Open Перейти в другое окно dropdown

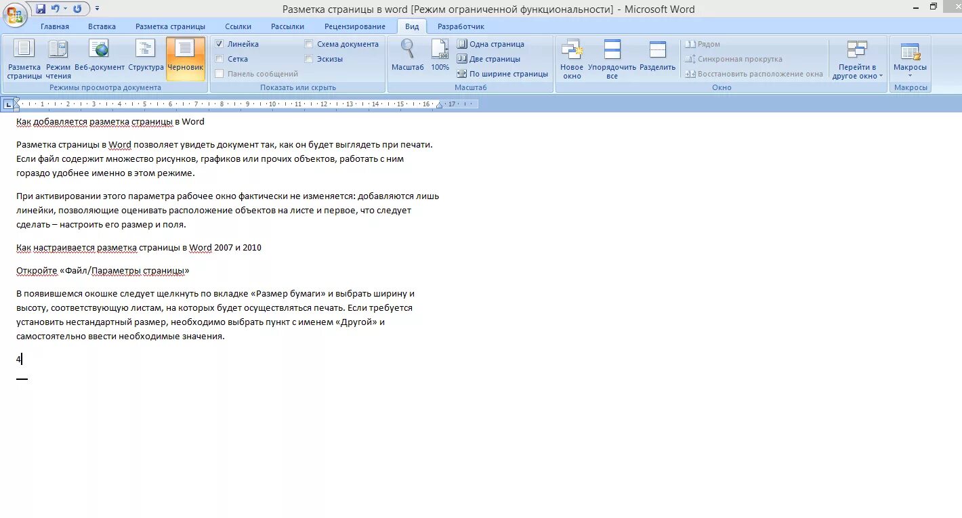(858, 60)
